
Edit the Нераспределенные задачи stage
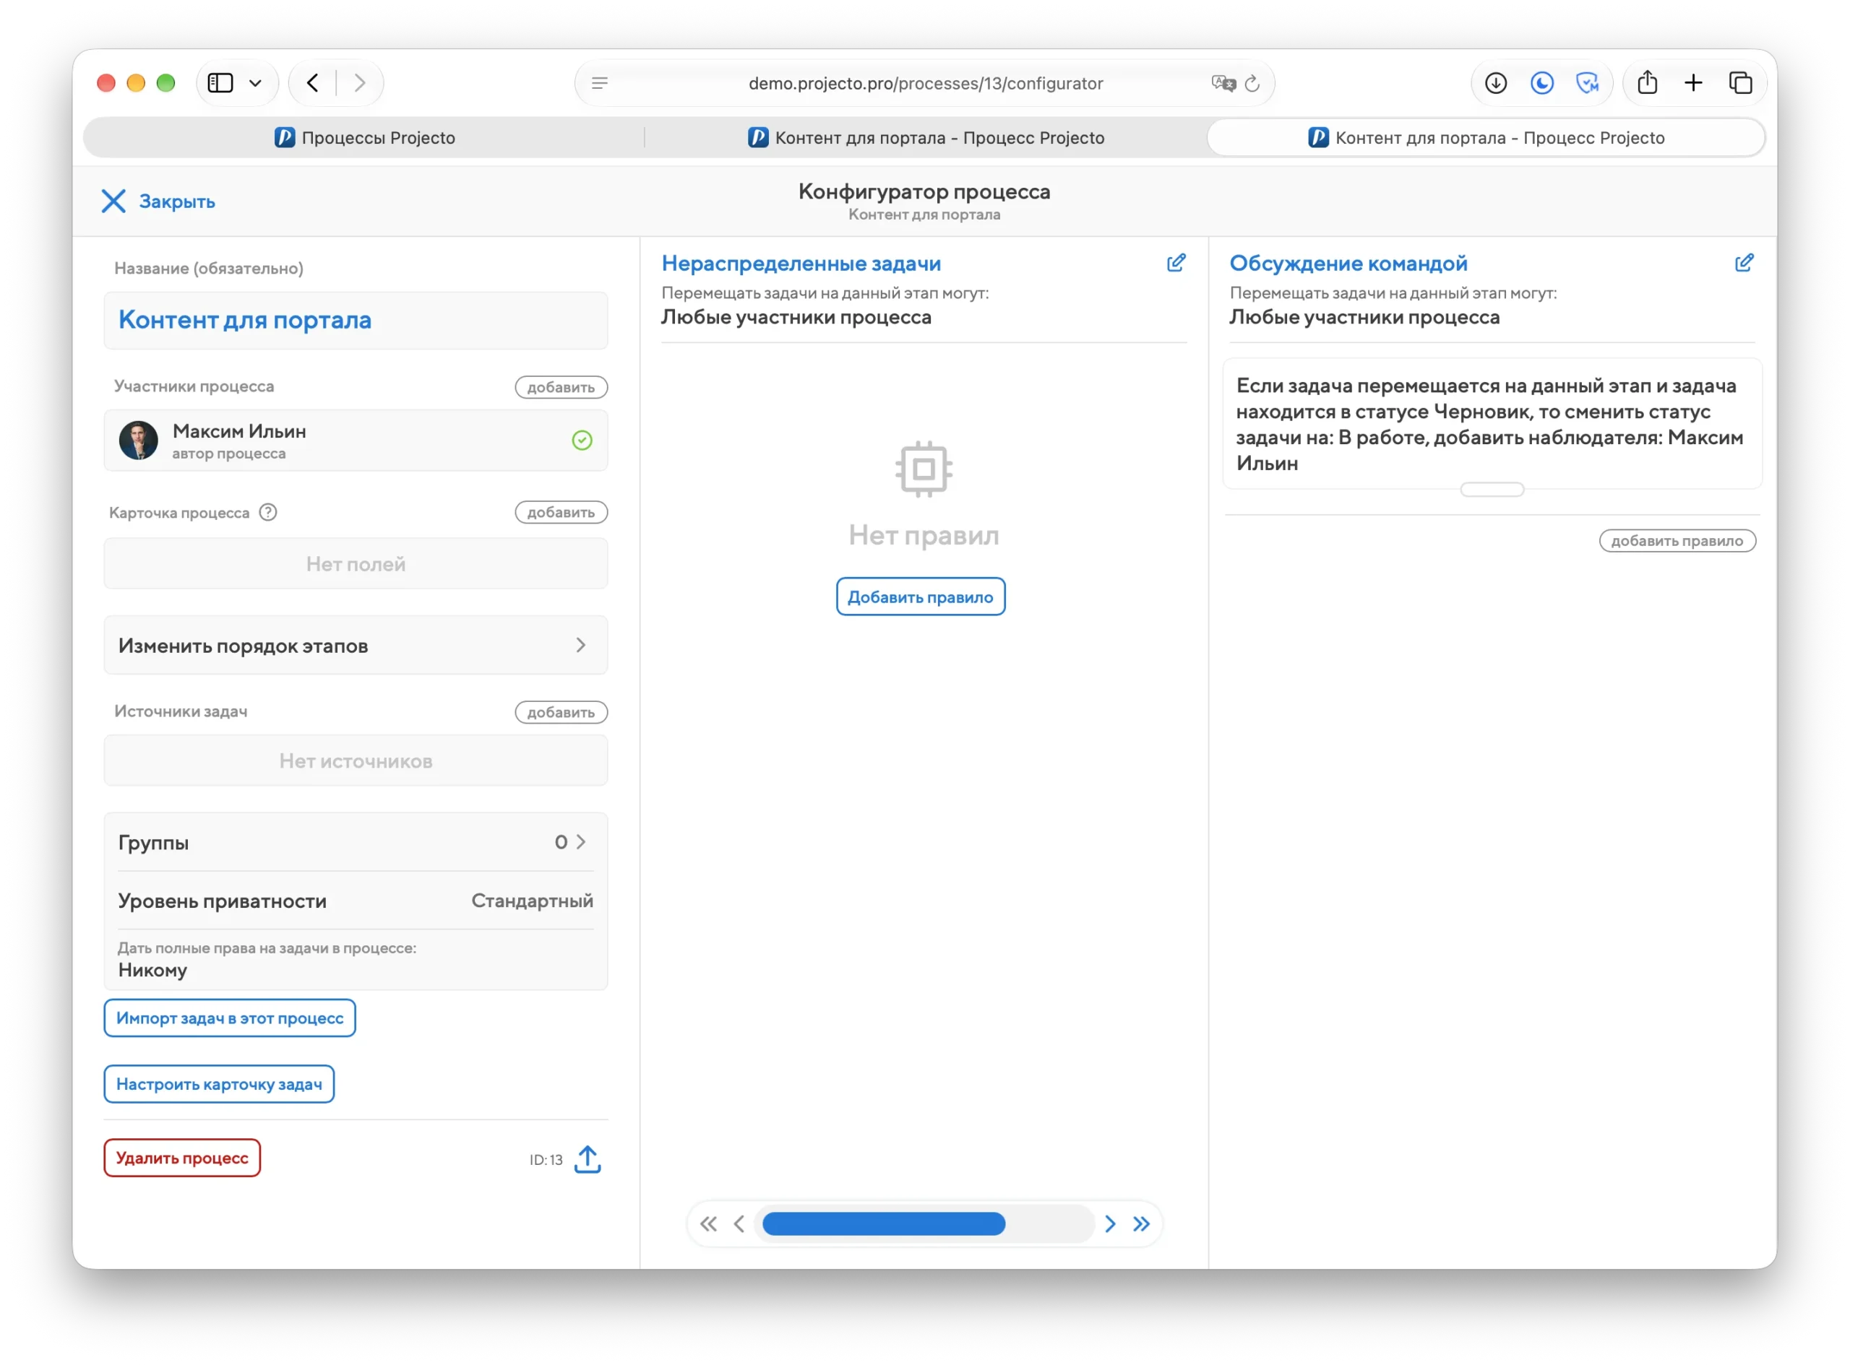point(1176,263)
